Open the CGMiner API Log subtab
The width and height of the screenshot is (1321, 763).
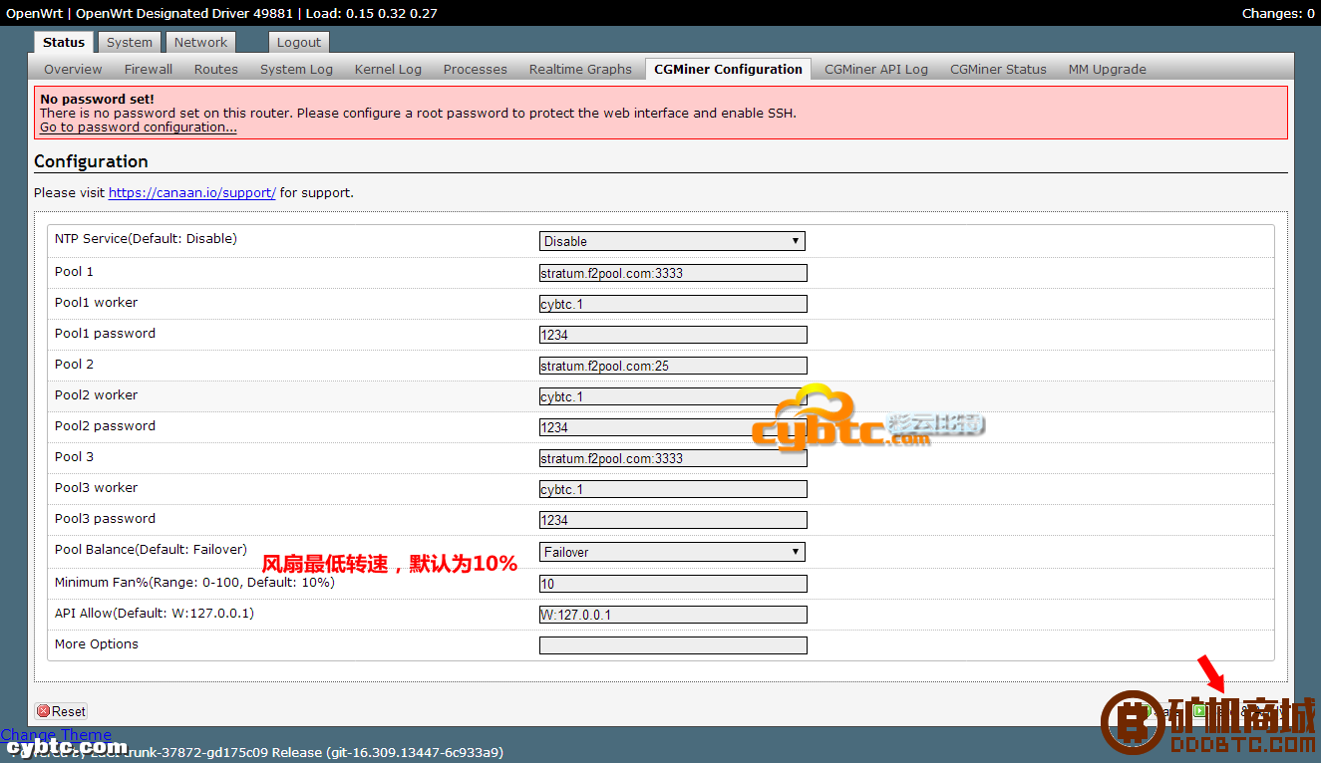pos(876,69)
